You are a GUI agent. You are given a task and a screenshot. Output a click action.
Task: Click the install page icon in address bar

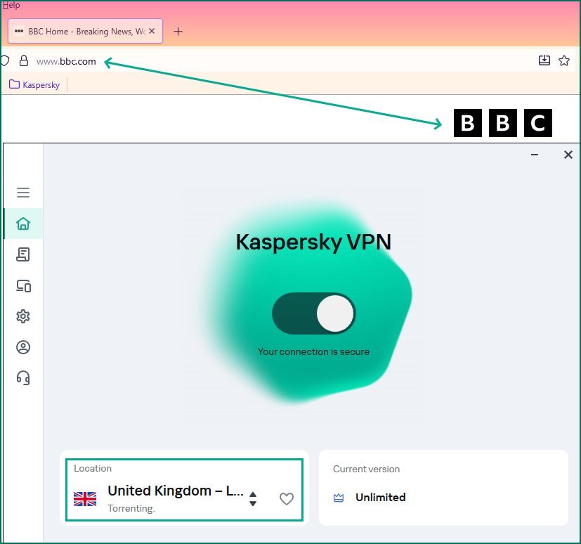click(x=544, y=60)
